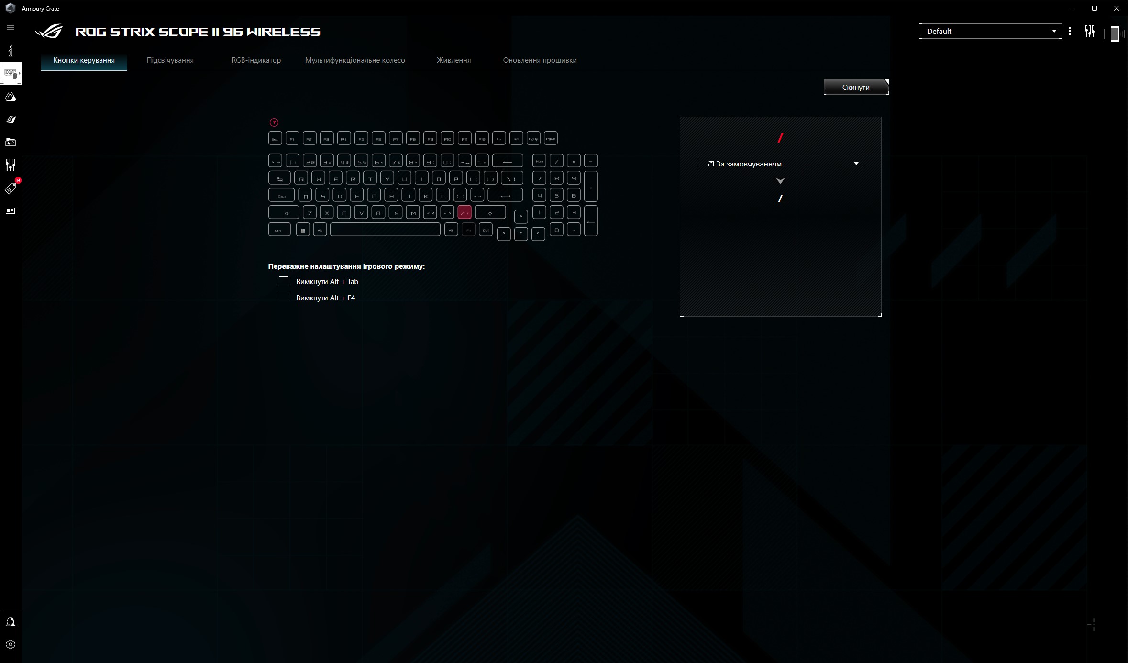The height and width of the screenshot is (663, 1128).
Task: Select the spacebar key on keyboard layout
Action: 385,230
